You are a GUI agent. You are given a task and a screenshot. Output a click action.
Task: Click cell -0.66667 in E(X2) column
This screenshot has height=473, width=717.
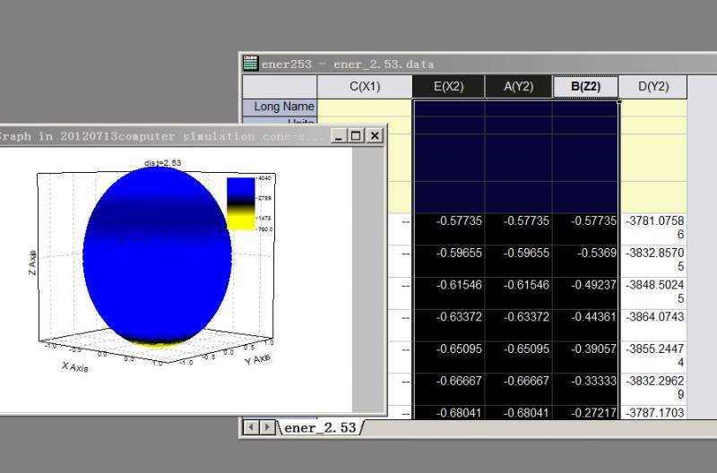449,389
